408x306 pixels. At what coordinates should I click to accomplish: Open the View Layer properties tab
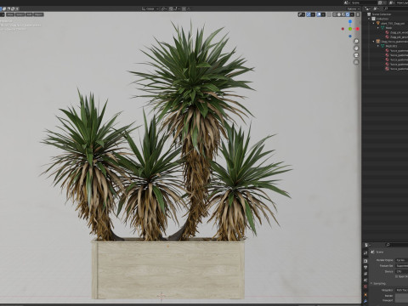point(365,274)
